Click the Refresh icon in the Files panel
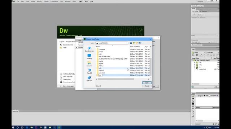231x129 pixels. (x=197, y=55)
